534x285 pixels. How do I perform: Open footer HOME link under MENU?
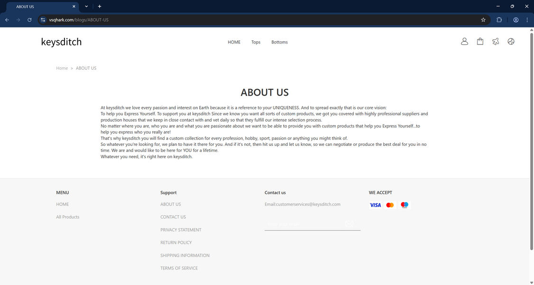[62, 205]
